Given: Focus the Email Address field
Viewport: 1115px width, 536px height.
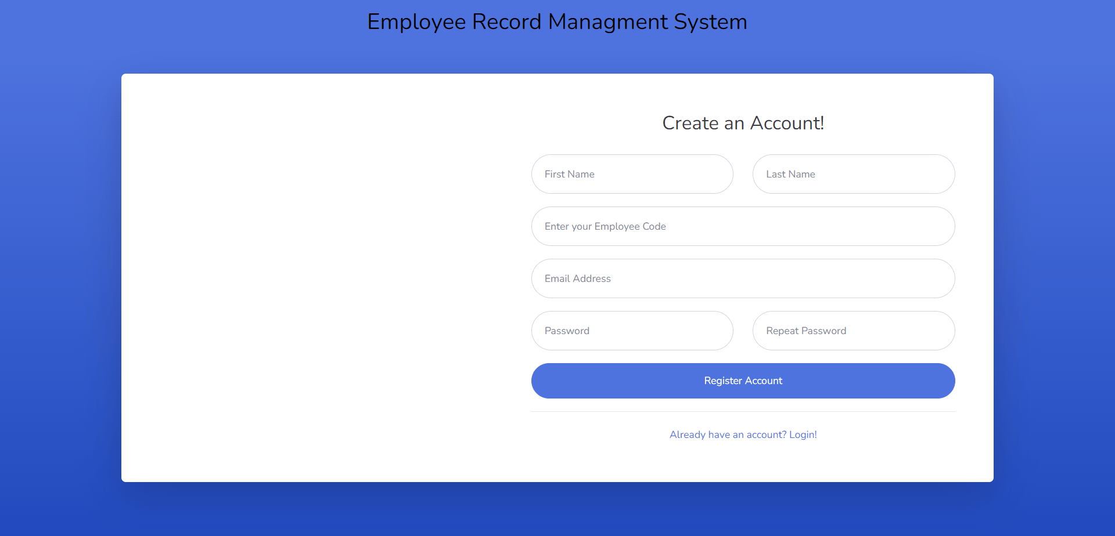Looking at the screenshot, I should 743,278.
